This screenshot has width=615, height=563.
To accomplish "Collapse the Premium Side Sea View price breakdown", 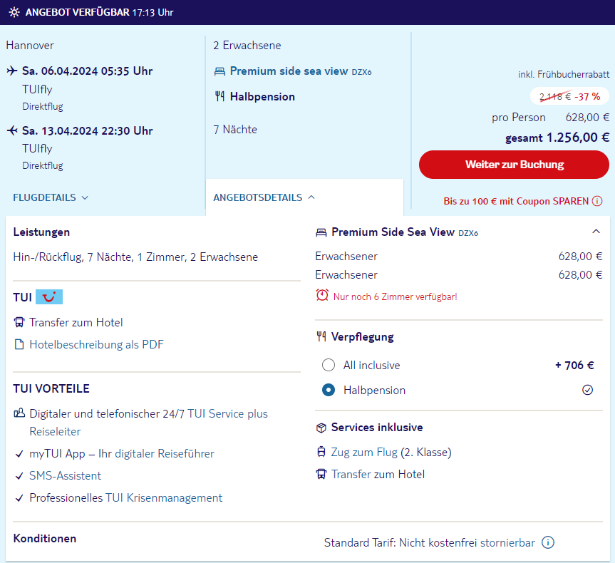I will click(x=596, y=232).
